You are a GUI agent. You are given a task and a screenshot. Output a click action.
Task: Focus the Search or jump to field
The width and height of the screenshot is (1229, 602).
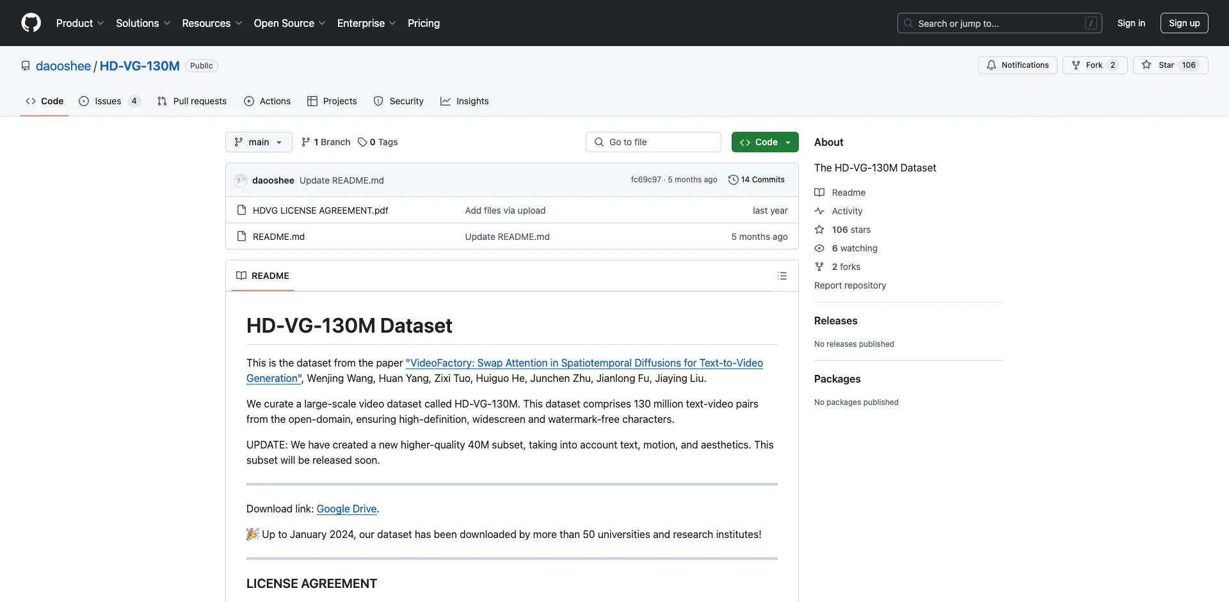(x=1000, y=23)
